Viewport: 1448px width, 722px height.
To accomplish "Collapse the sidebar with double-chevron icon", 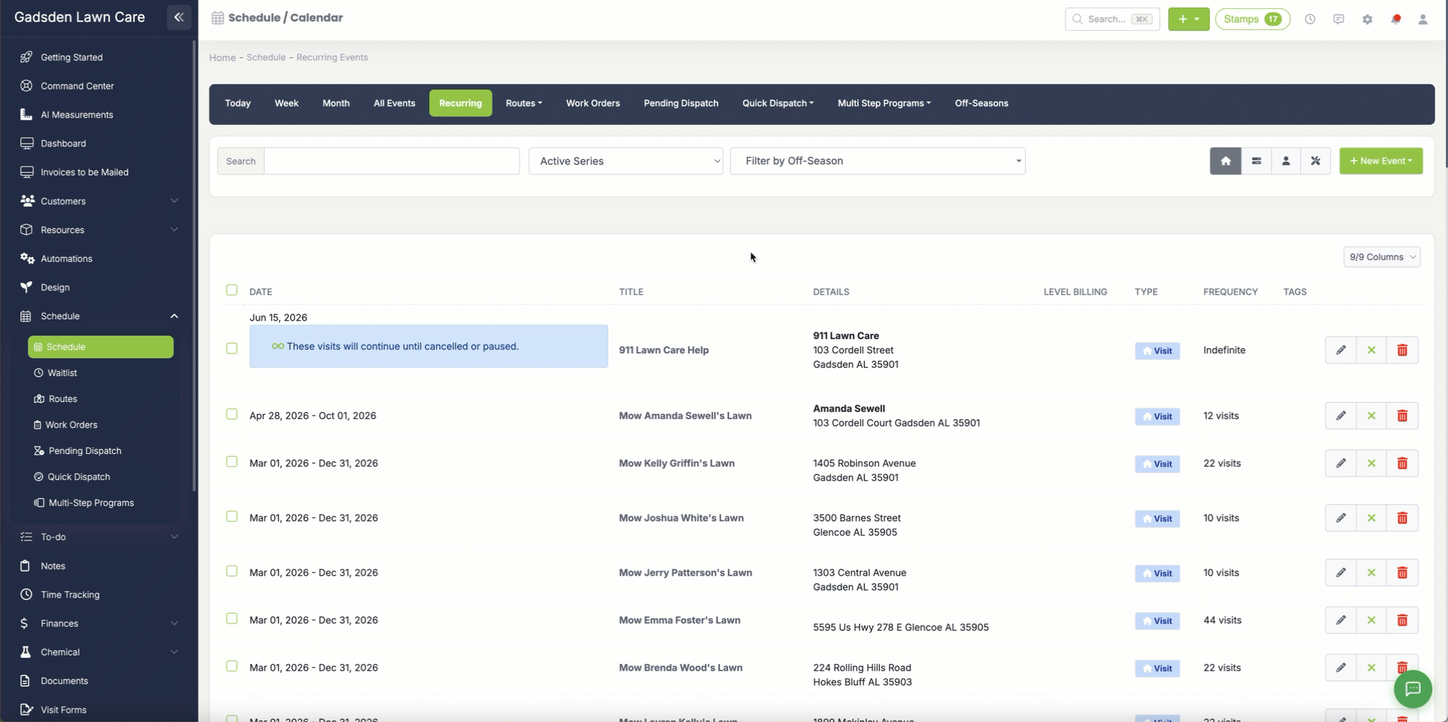I will click(x=178, y=17).
